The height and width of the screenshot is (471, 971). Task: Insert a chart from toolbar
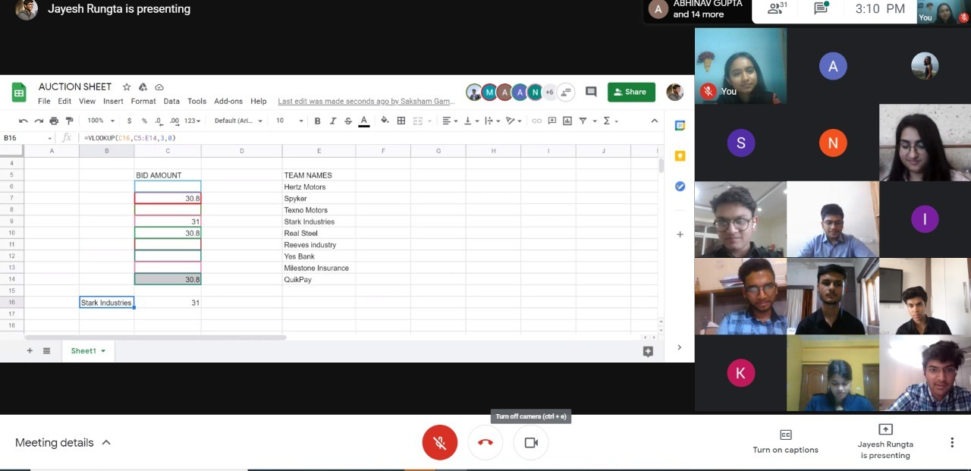pos(567,121)
